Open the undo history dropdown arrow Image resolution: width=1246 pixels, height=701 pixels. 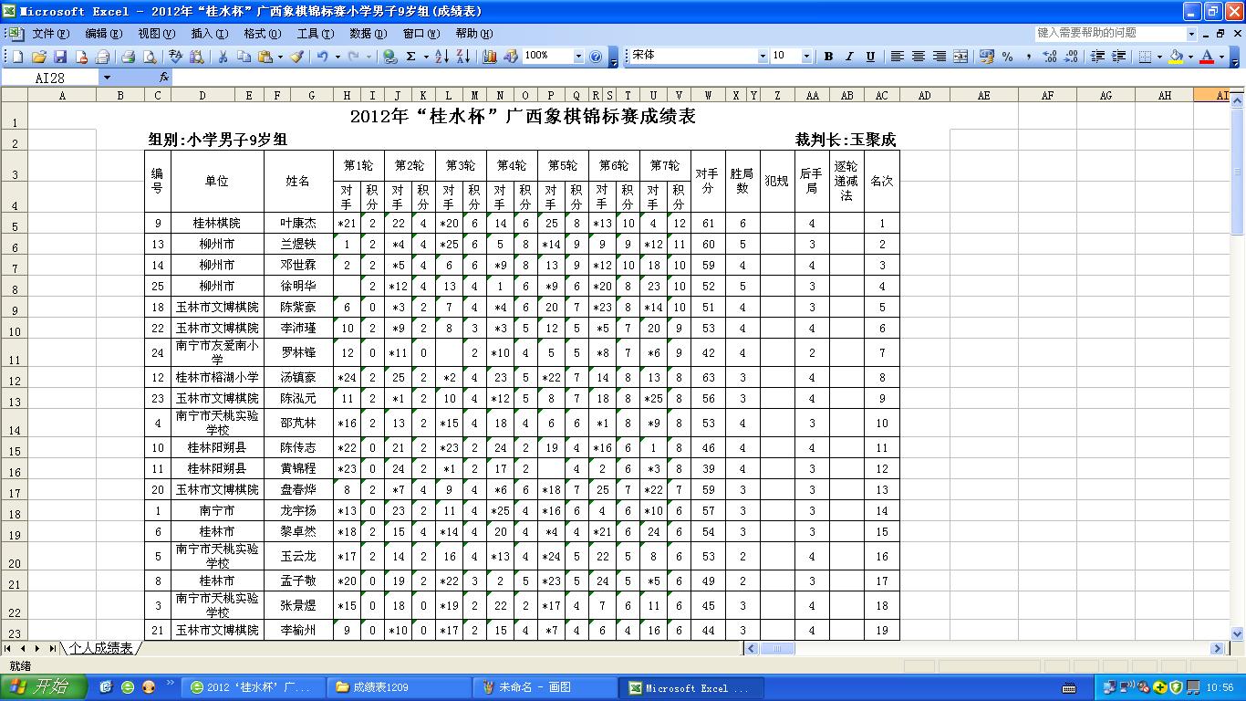tap(337, 56)
